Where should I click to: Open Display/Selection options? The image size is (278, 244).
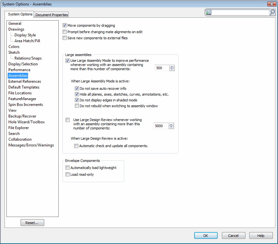(23, 64)
